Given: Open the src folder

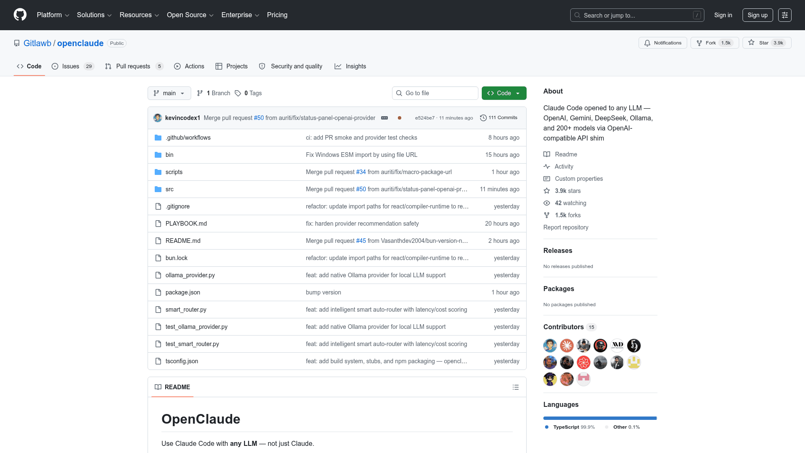Looking at the screenshot, I should pyautogui.click(x=169, y=189).
